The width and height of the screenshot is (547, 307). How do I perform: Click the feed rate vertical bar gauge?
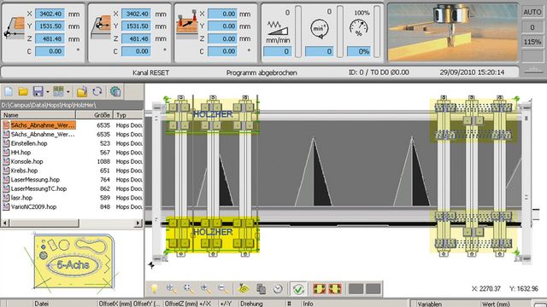(x=298, y=32)
